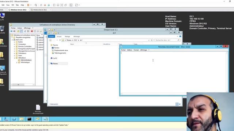Click the DC2 breadcrumb in address bar
The height and width of the screenshot is (131, 234).
coord(76,40)
